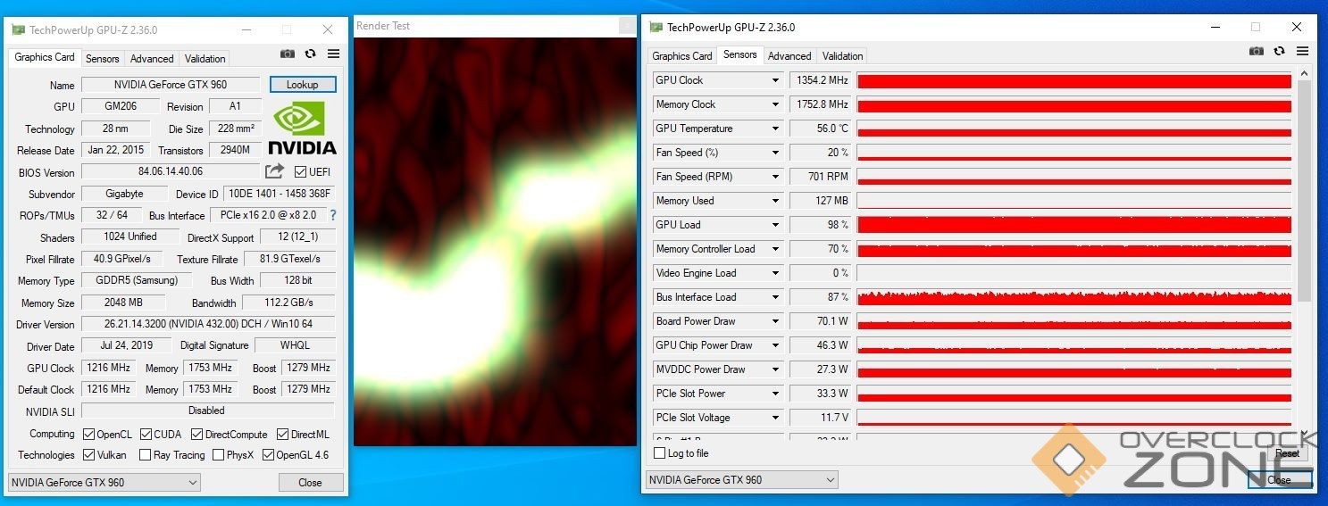This screenshot has width=1328, height=506.
Task: Open the Bus Interface Load dropdown arrow
Action: [x=775, y=297]
